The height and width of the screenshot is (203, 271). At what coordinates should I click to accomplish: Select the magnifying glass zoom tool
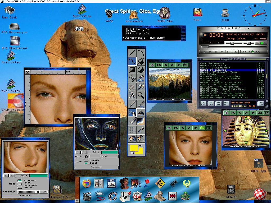point(141,95)
